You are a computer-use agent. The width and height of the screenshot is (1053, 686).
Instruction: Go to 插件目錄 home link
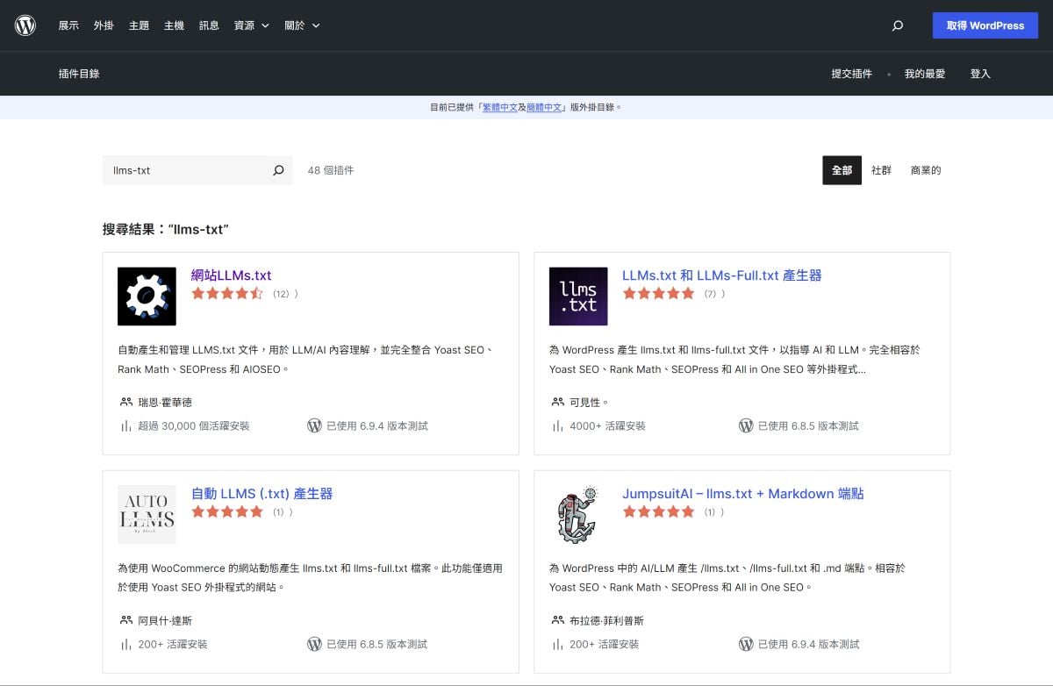(79, 74)
